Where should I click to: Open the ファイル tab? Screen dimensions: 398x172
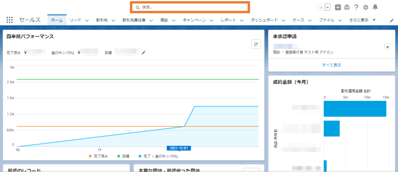click(x=326, y=20)
